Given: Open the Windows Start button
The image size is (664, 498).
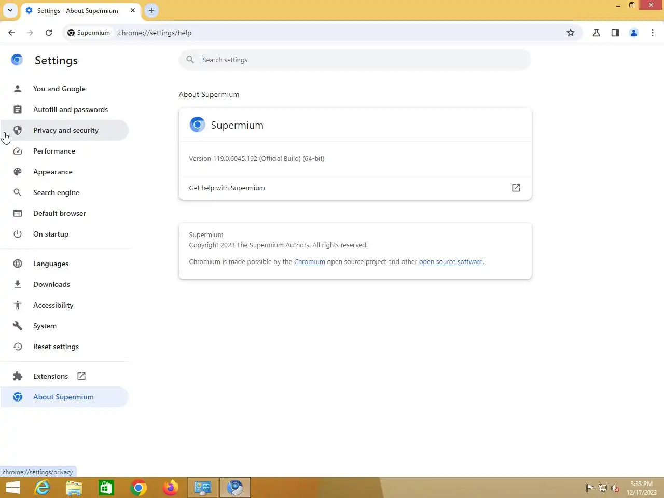Looking at the screenshot, I should (13, 488).
